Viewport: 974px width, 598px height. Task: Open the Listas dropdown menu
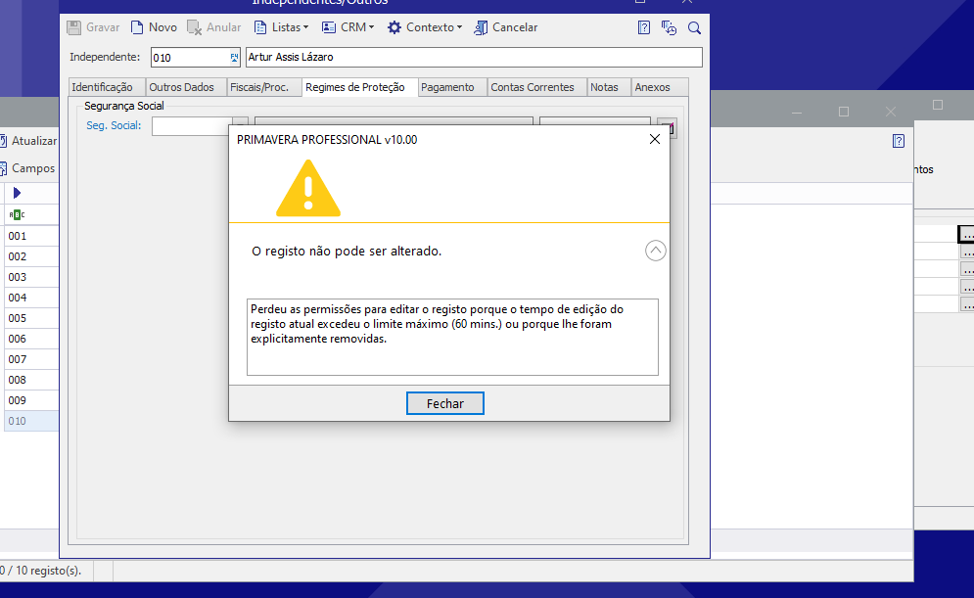pyautogui.click(x=281, y=27)
